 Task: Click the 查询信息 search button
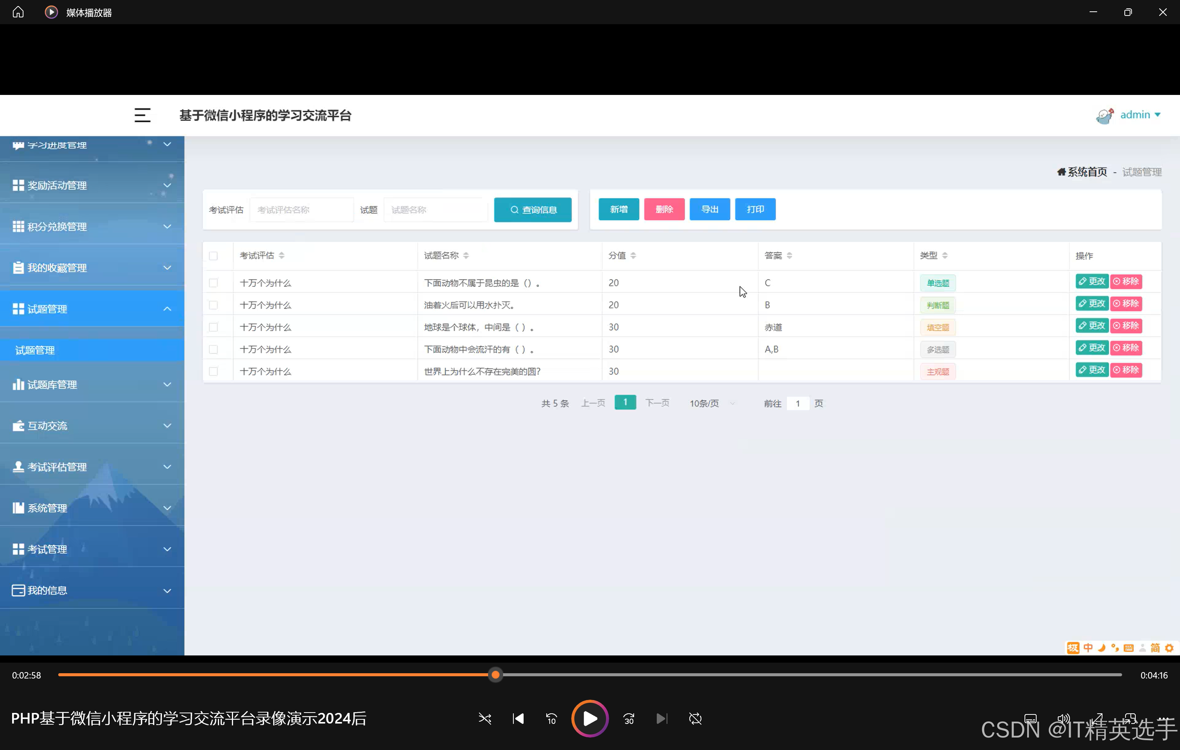pos(533,210)
